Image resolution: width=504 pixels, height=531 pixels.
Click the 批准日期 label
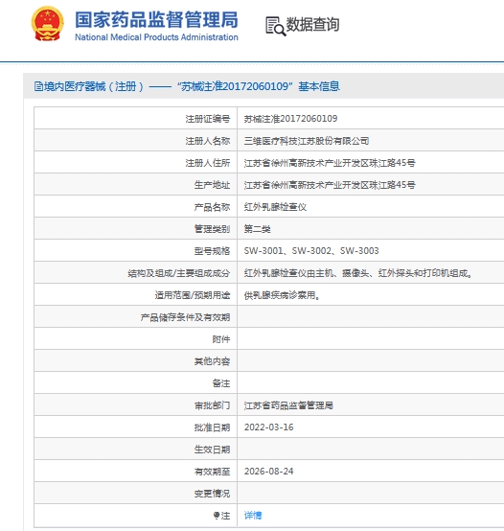pyautogui.click(x=212, y=427)
